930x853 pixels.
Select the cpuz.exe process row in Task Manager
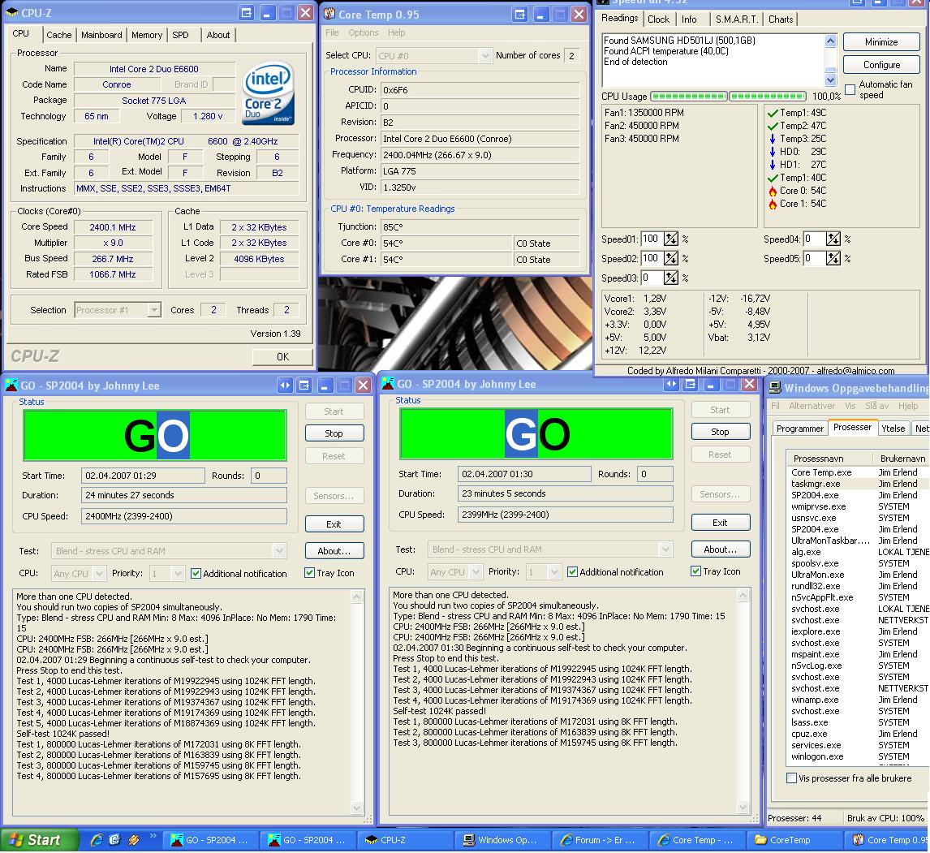pyautogui.click(x=857, y=734)
